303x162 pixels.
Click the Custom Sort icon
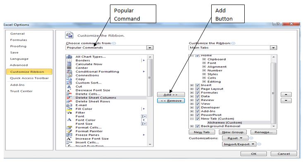click(69, 83)
